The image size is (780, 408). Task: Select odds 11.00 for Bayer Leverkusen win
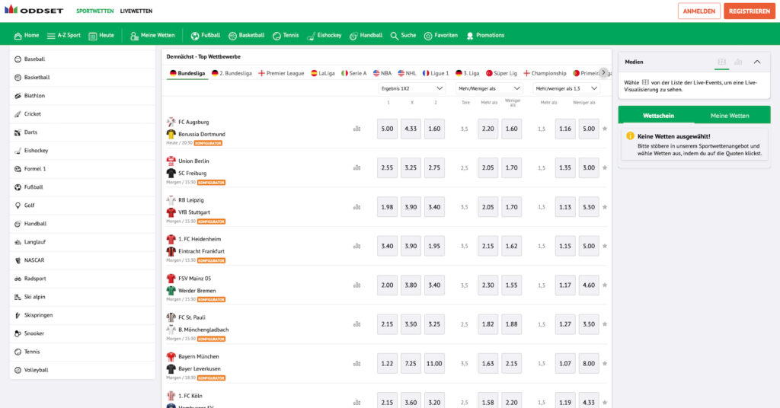[434, 364]
